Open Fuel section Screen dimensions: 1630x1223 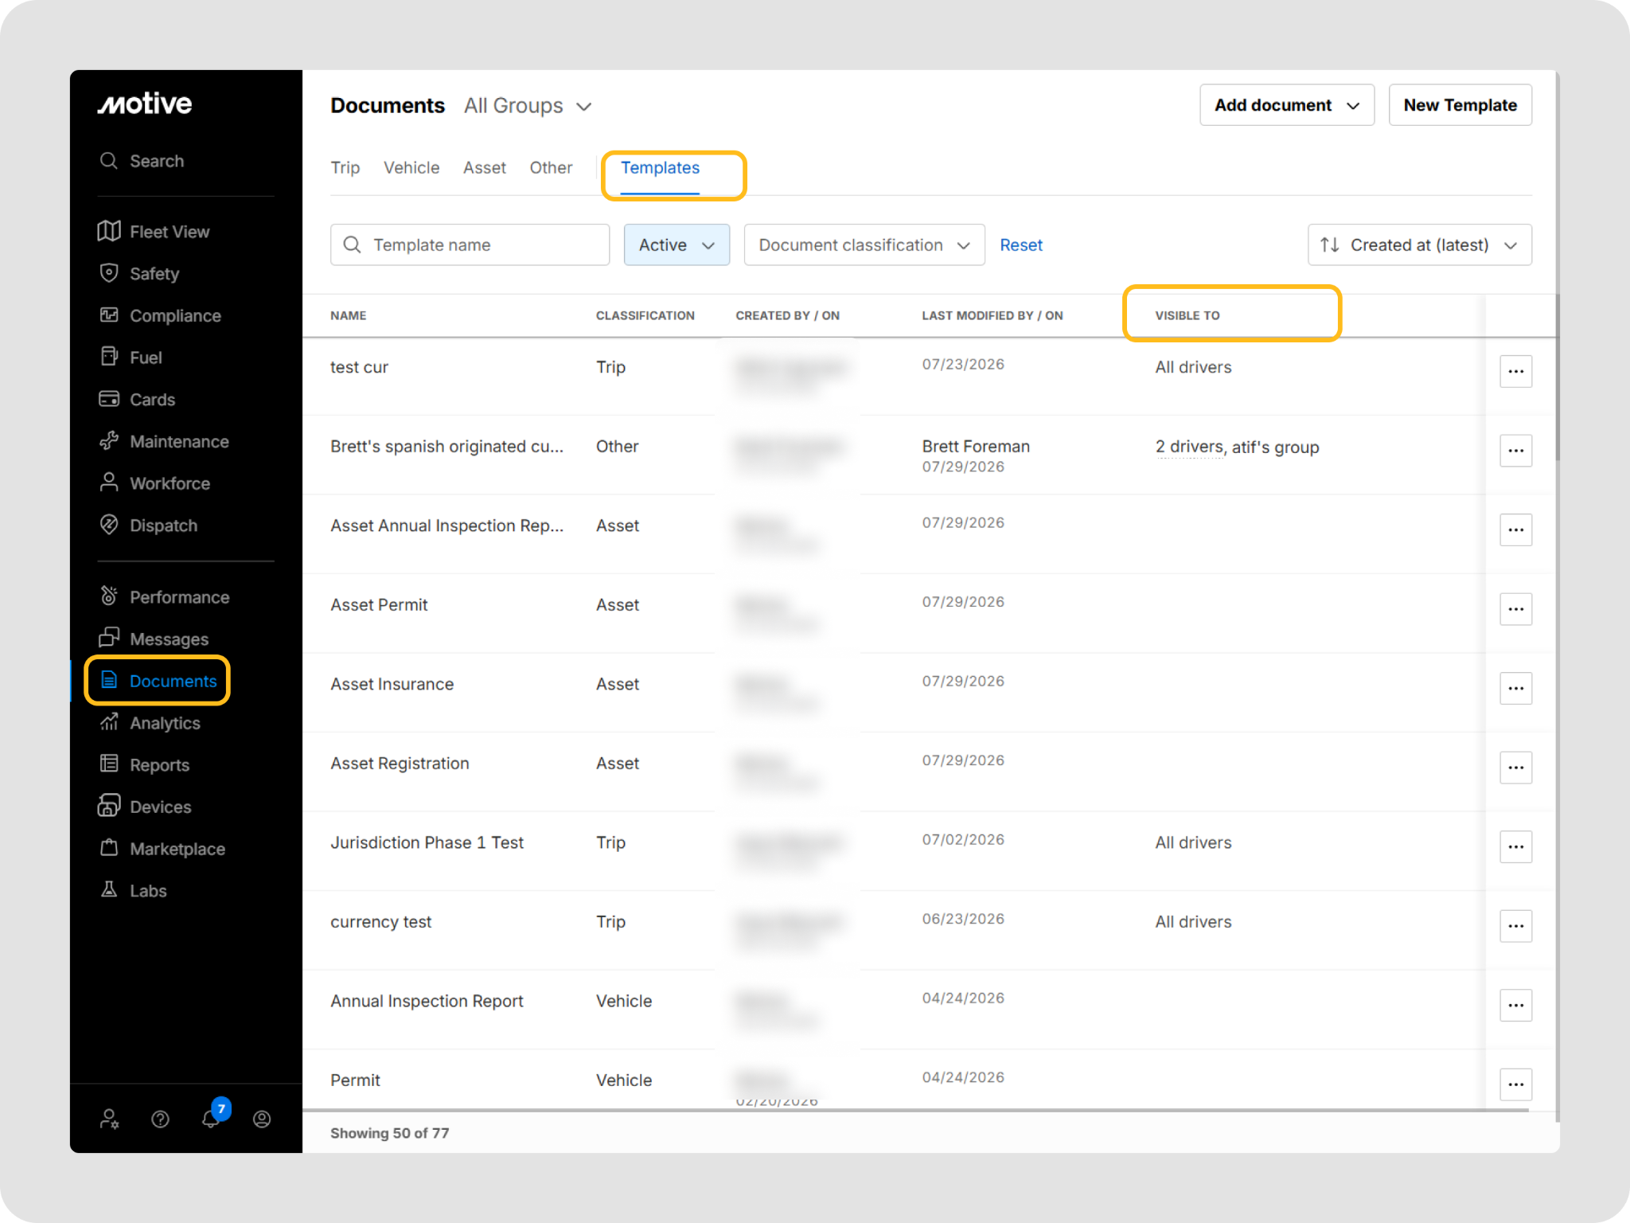(131, 358)
